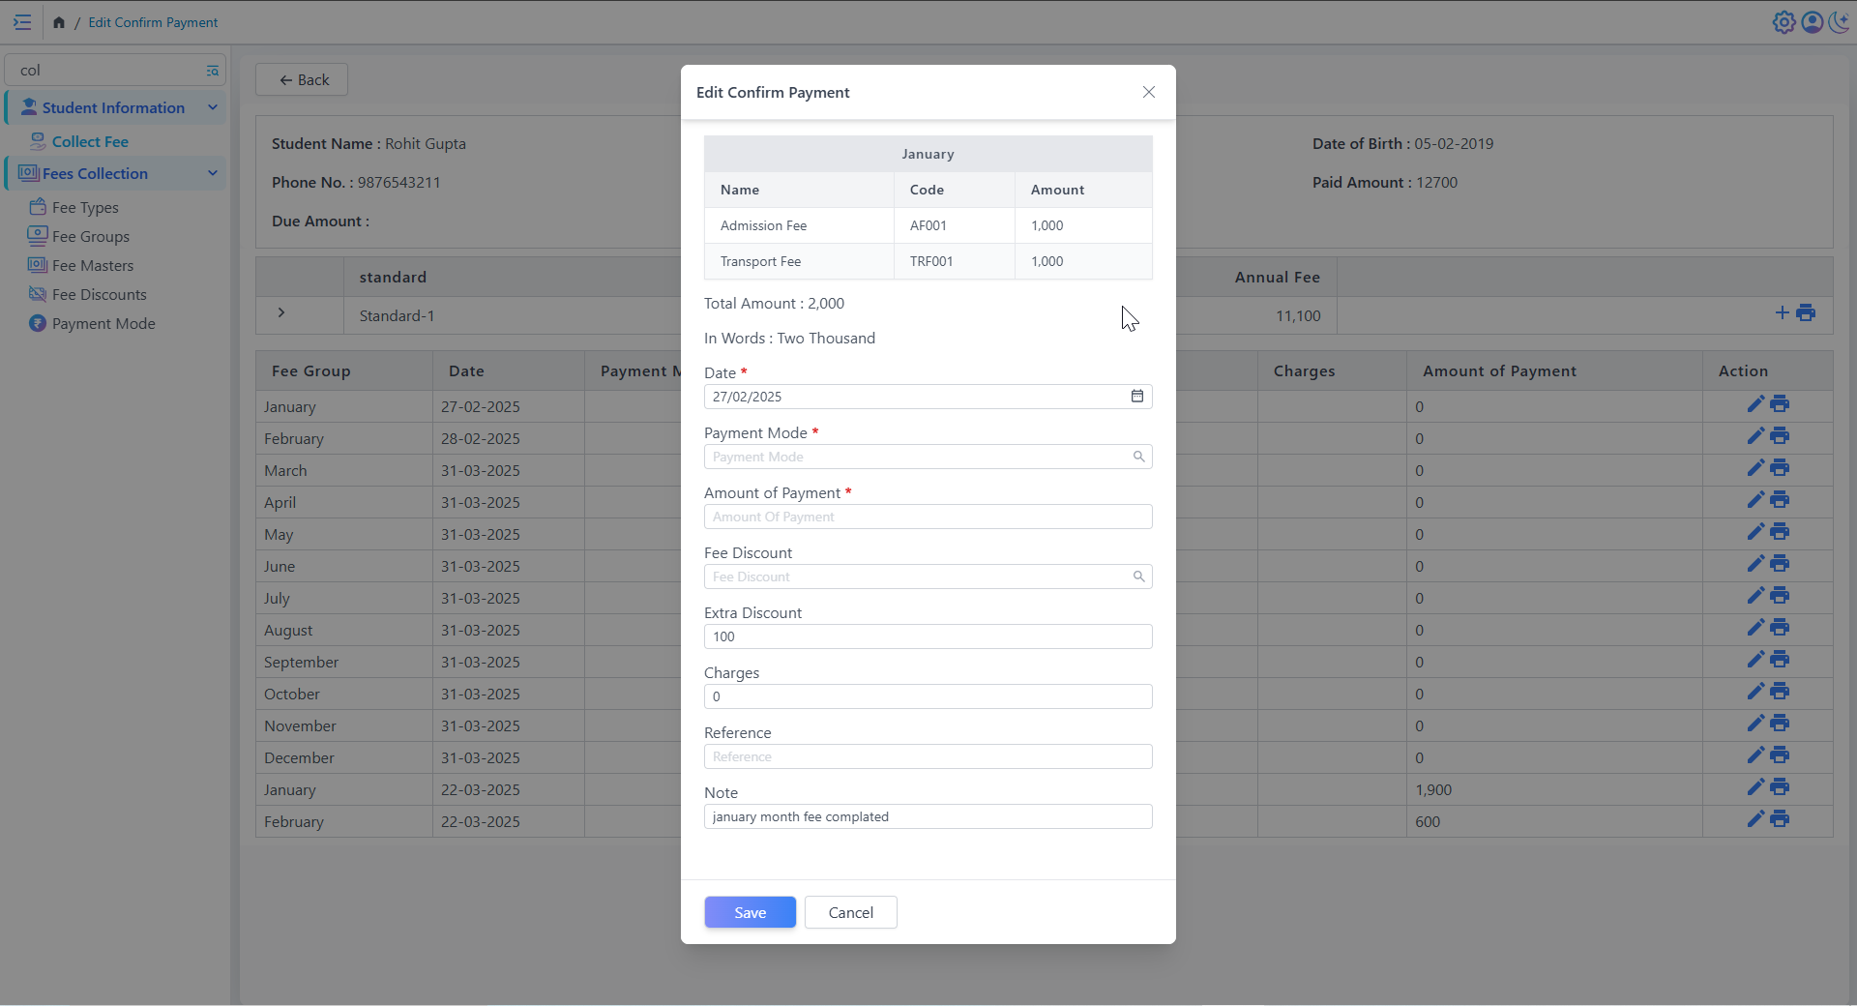
Task: Click the calendar icon in Date field
Action: (x=1137, y=397)
